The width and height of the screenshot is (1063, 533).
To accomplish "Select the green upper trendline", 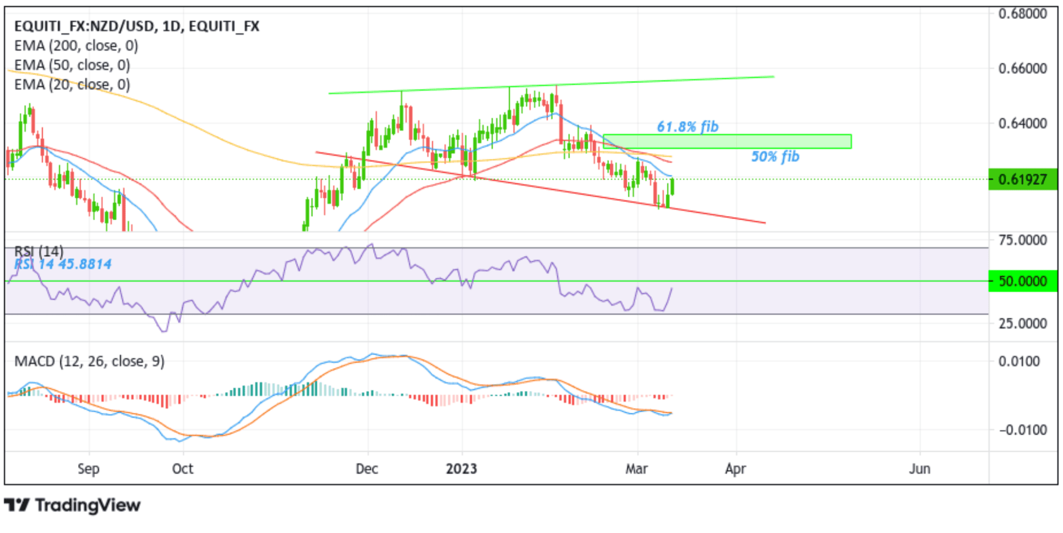I will tap(551, 85).
